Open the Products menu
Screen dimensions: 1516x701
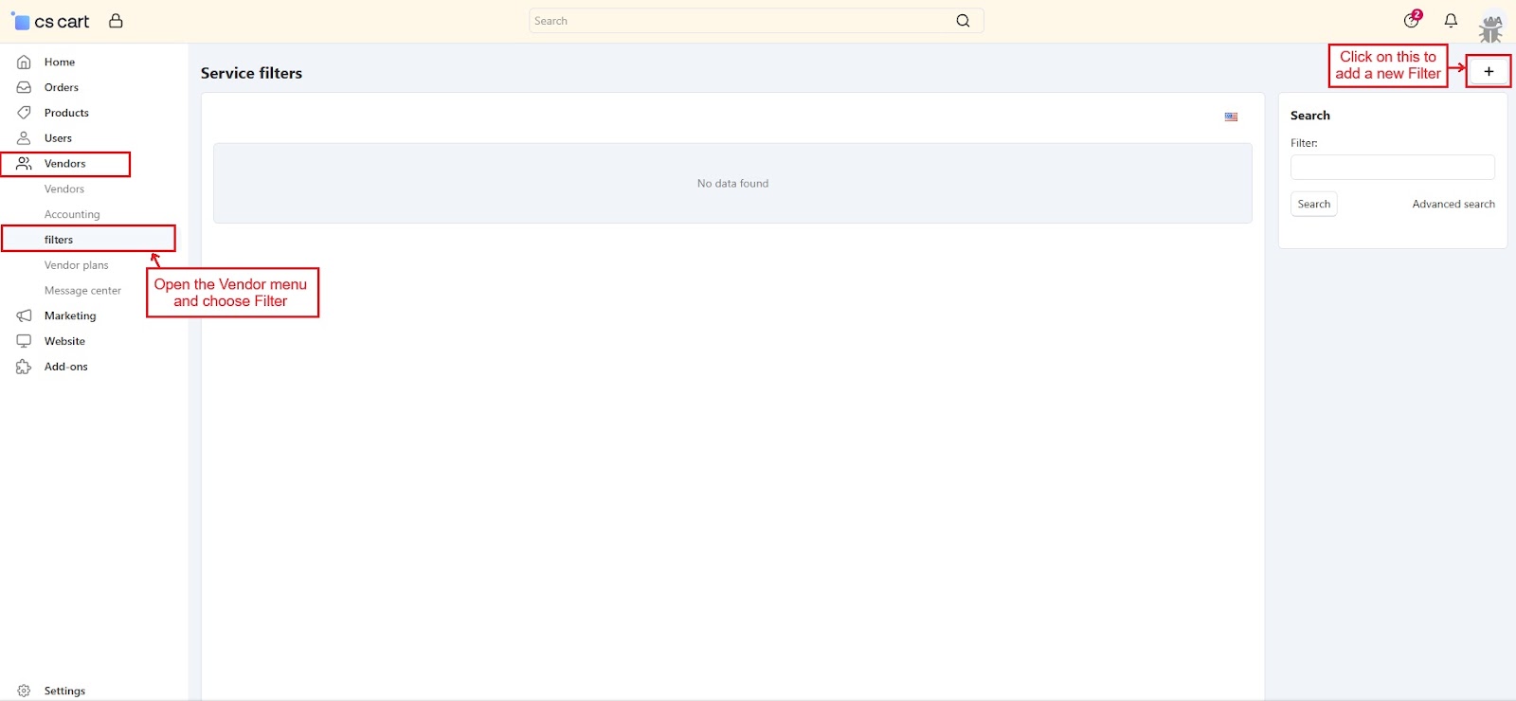click(x=66, y=113)
